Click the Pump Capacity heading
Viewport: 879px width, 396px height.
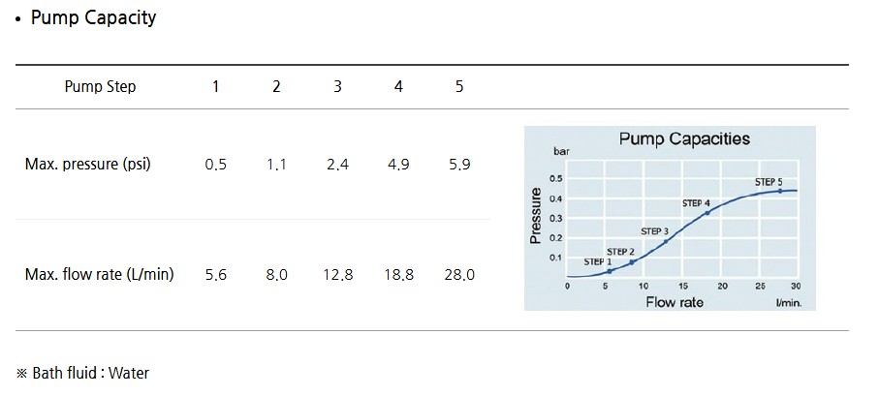(93, 18)
